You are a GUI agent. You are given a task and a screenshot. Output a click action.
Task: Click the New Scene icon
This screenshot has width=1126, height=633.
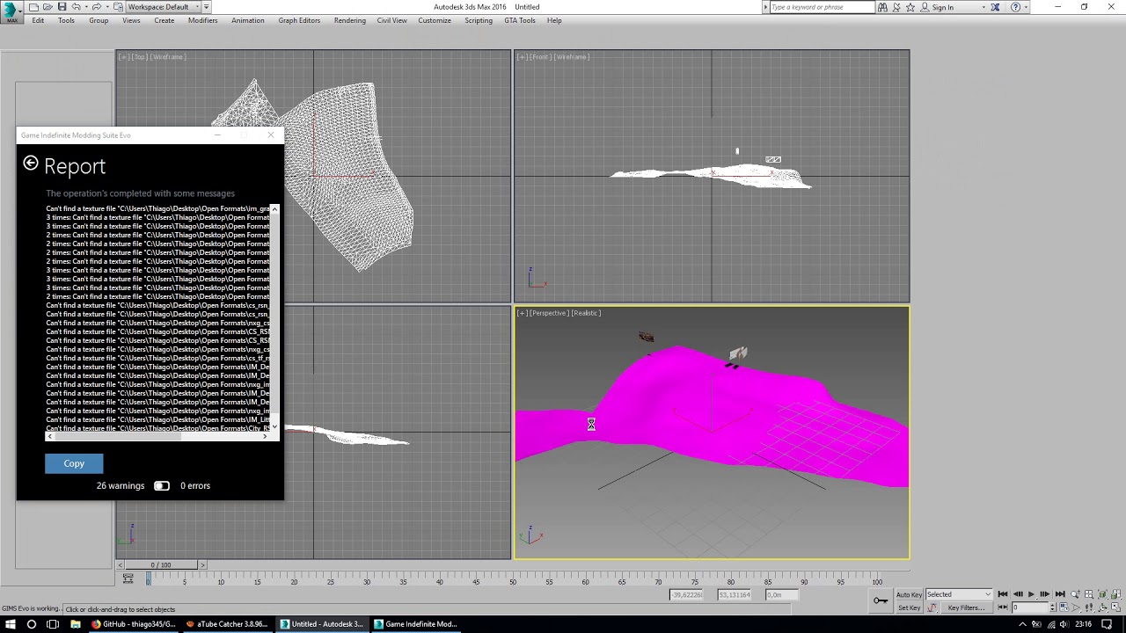[34, 7]
